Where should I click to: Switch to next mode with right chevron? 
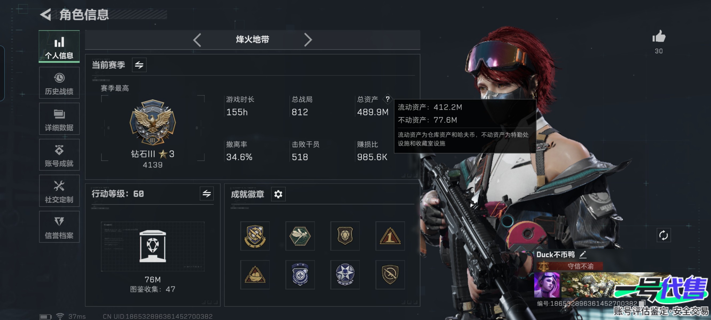308,40
